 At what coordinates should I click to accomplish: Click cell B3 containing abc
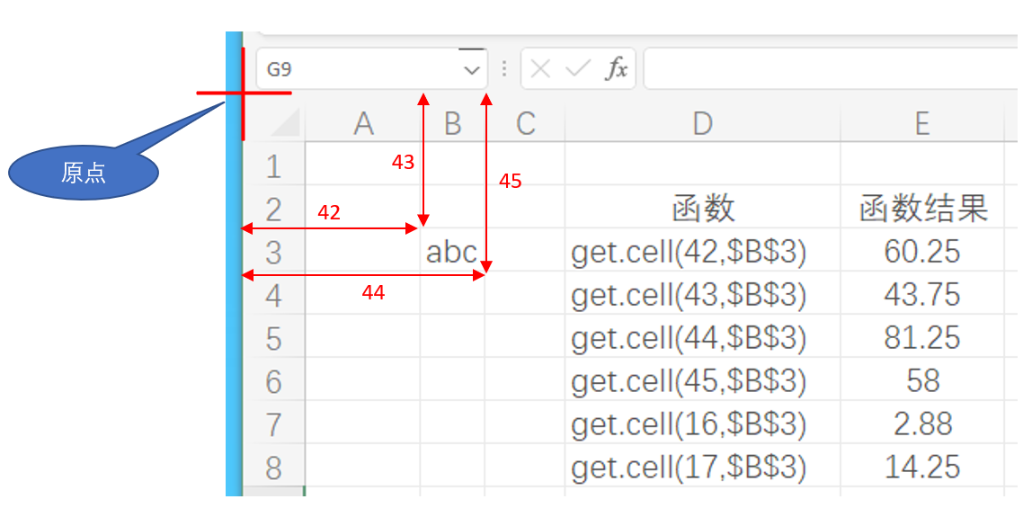[449, 252]
